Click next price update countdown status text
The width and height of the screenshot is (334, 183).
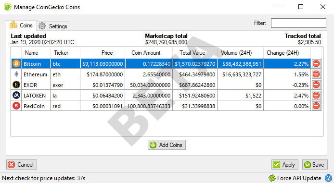pyautogui.click(x=44, y=178)
